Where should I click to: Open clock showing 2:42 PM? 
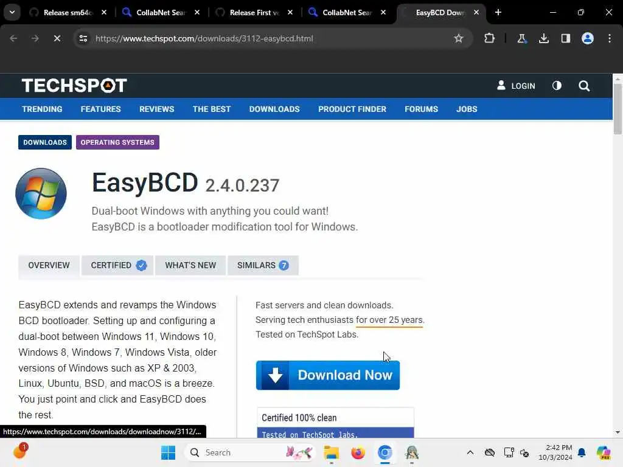555,452
